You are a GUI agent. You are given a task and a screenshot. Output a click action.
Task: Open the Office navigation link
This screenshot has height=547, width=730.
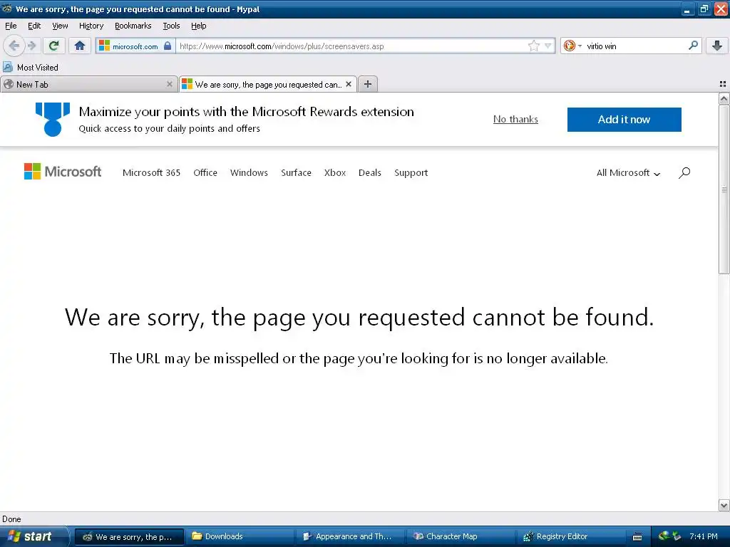[205, 172]
